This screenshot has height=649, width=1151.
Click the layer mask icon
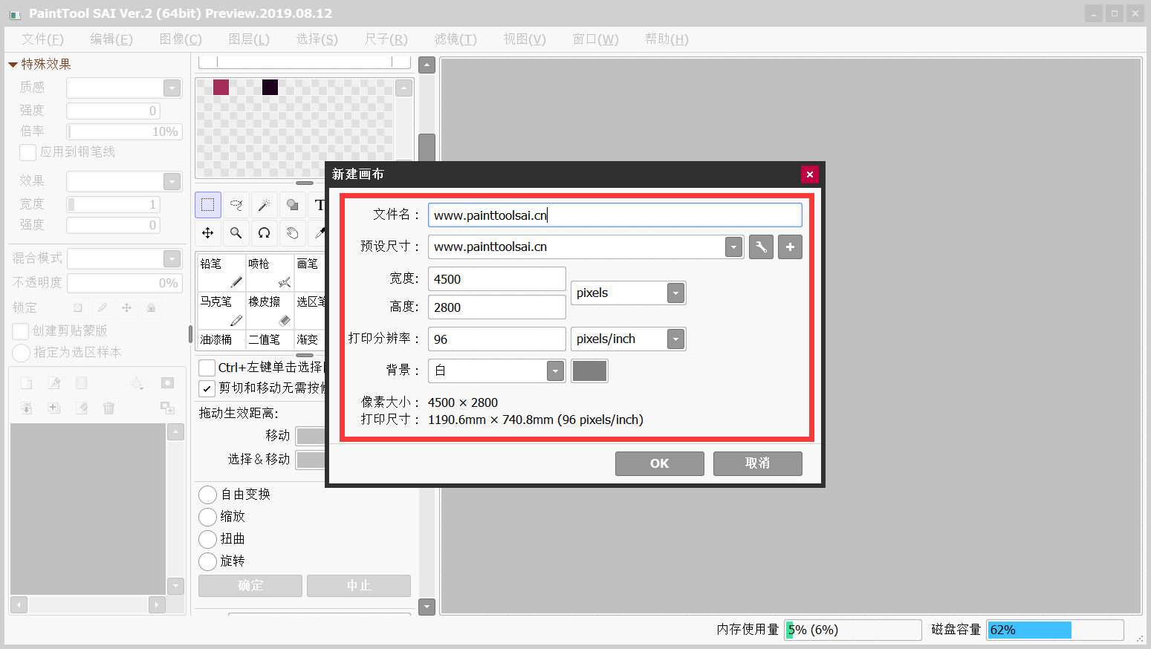167,383
